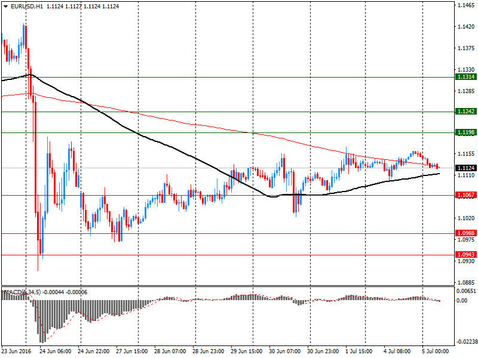The height and width of the screenshot is (358, 478).
Task: Click the dropdown triangle before EURUSD,H1
Action: [x=5, y=7]
